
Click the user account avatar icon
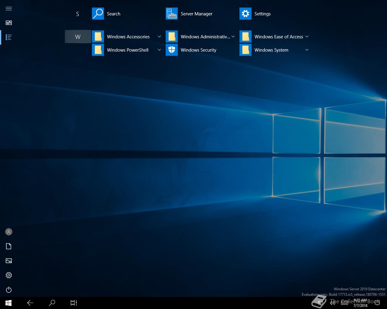click(9, 232)
